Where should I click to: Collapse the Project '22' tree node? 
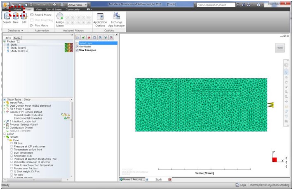5,42
